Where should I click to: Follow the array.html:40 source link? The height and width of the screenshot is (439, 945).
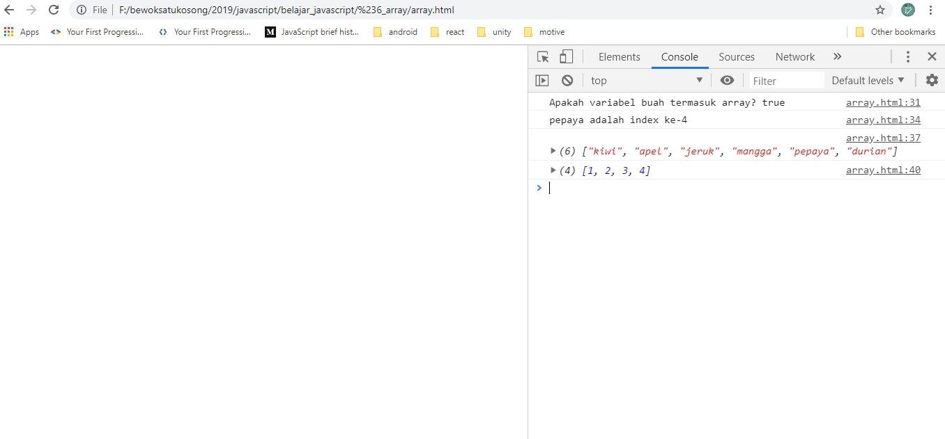click(883, 170)
